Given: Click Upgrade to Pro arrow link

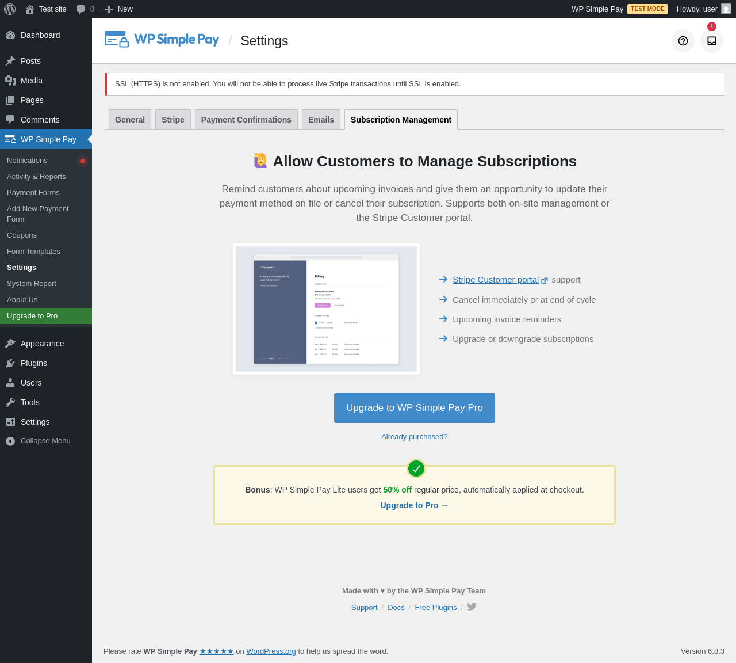Looking at the screenshot, I should (x=415, y=505).
